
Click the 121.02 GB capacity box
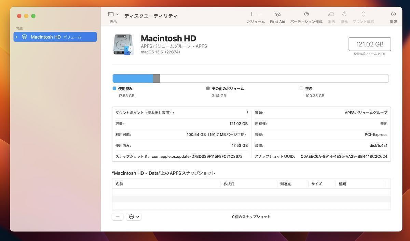370,44
